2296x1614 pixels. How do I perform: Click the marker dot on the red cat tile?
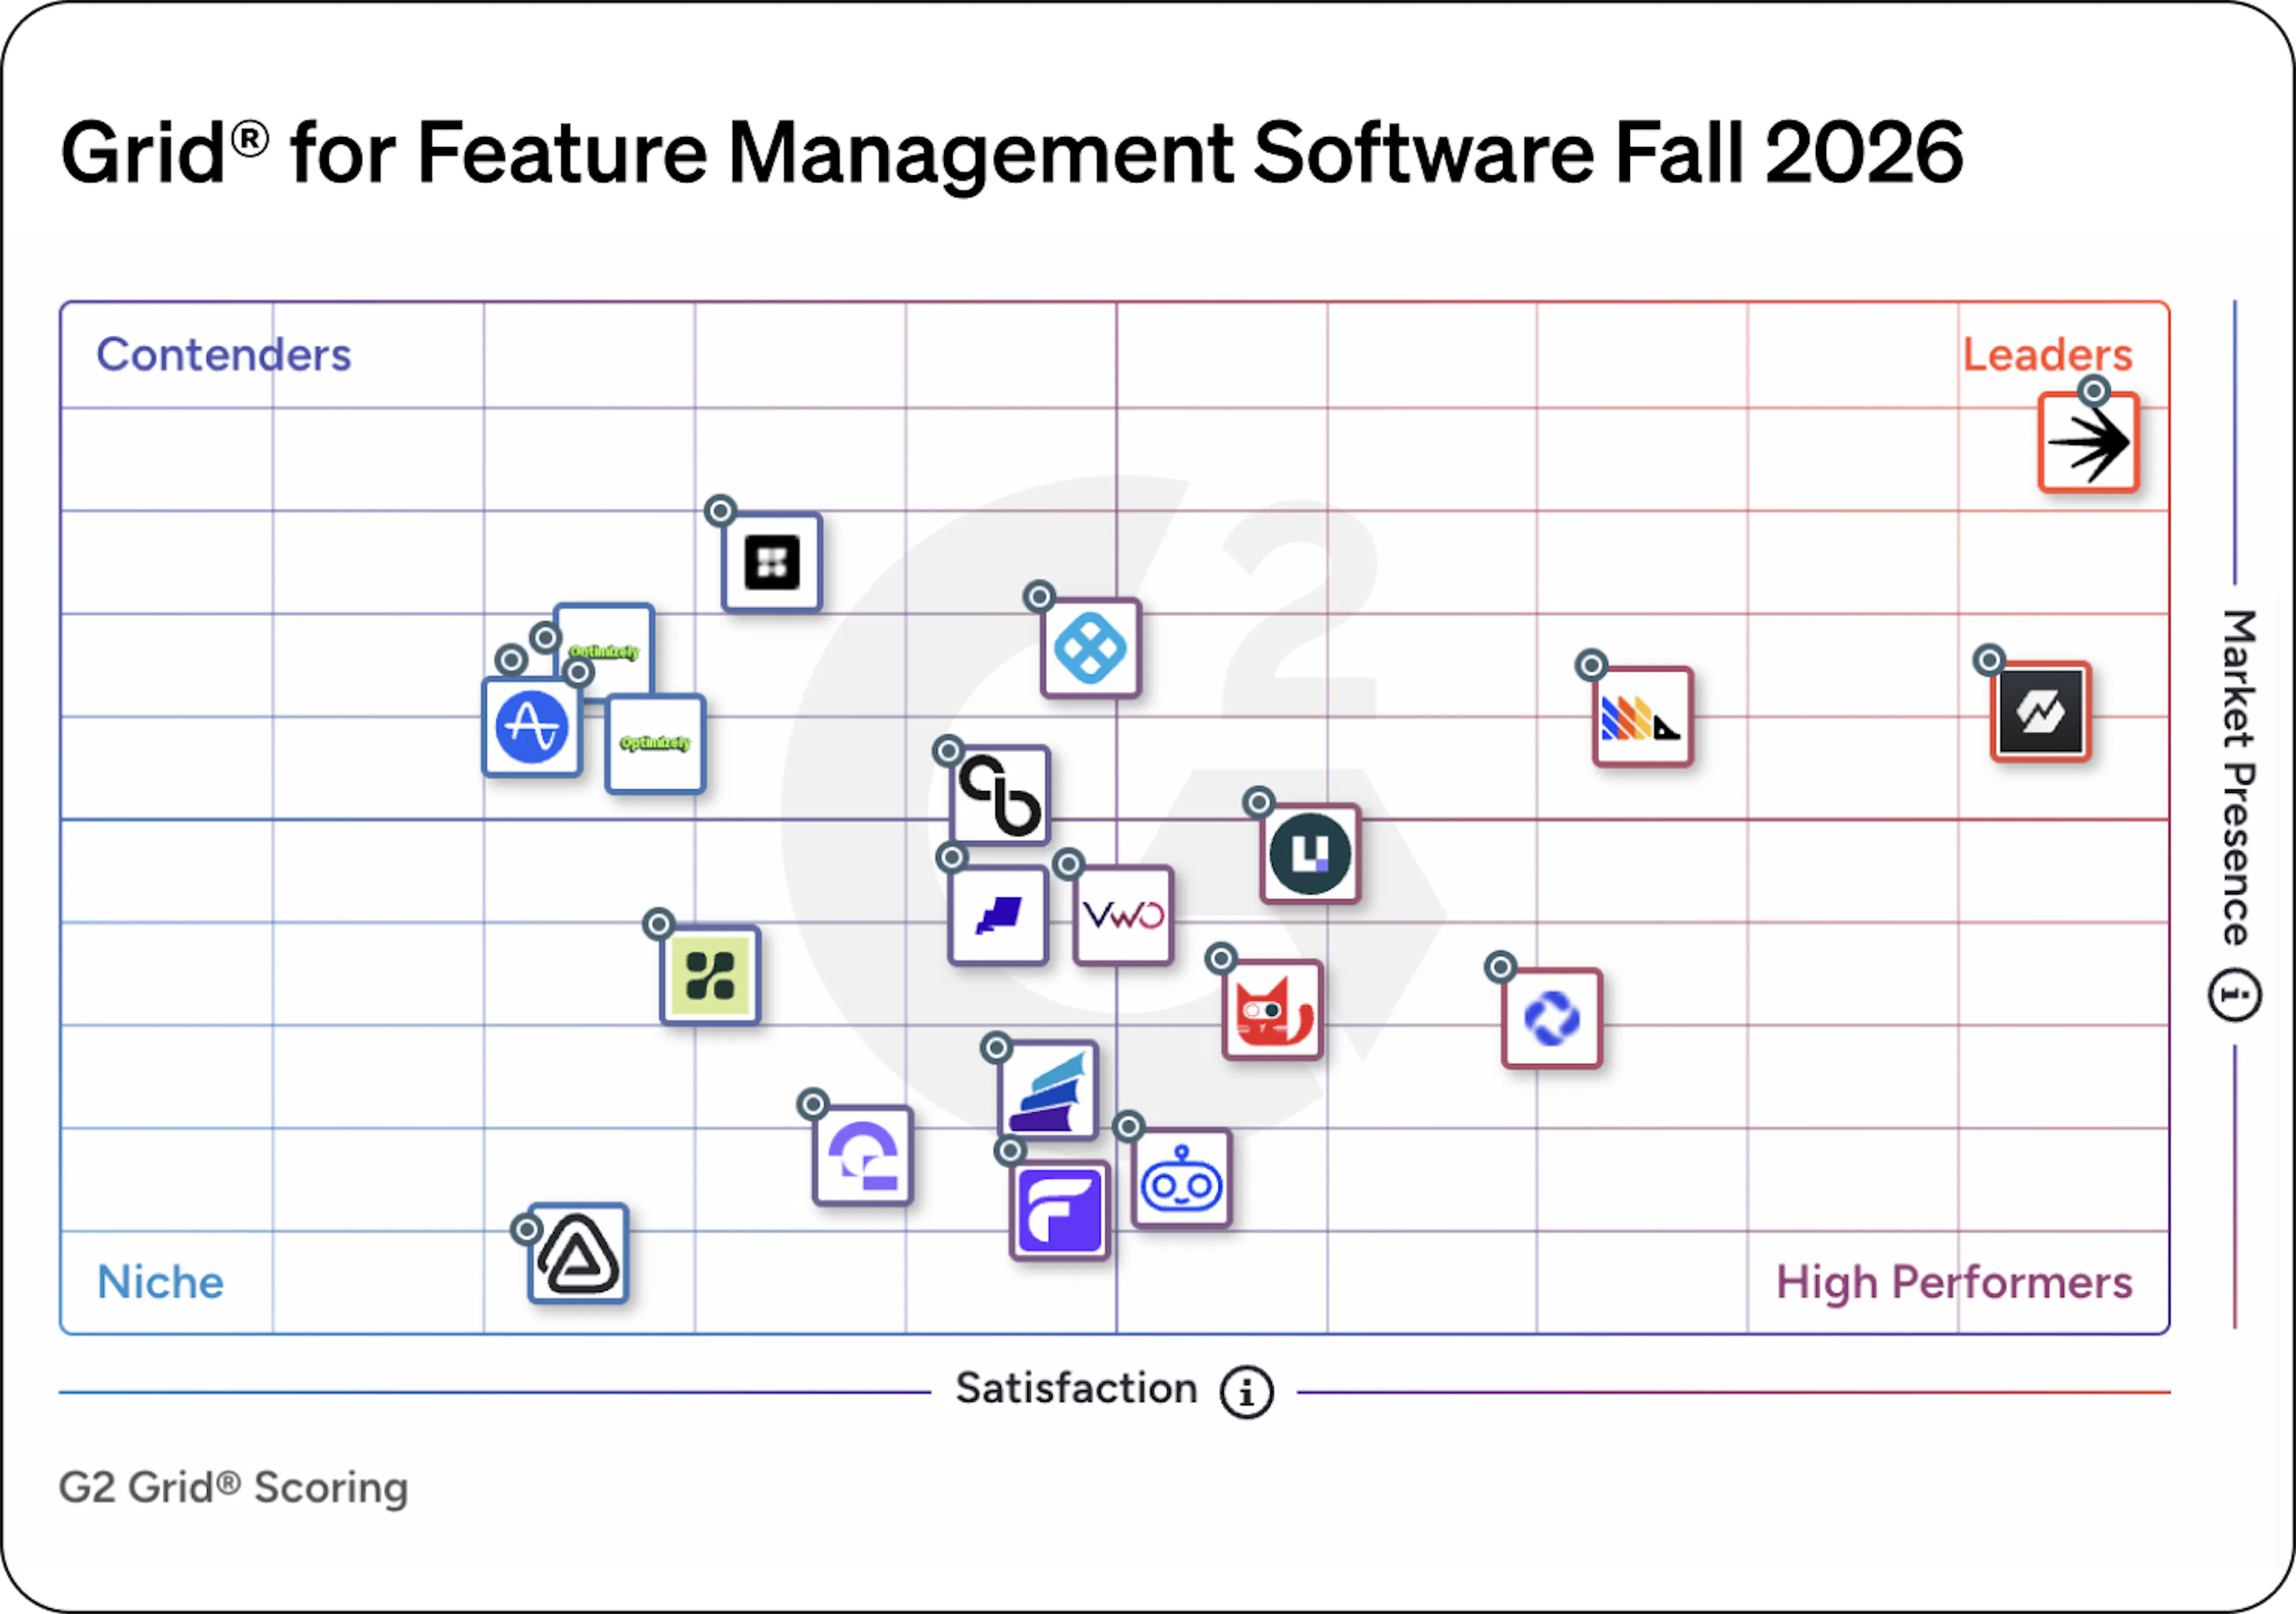(1221, 959)
